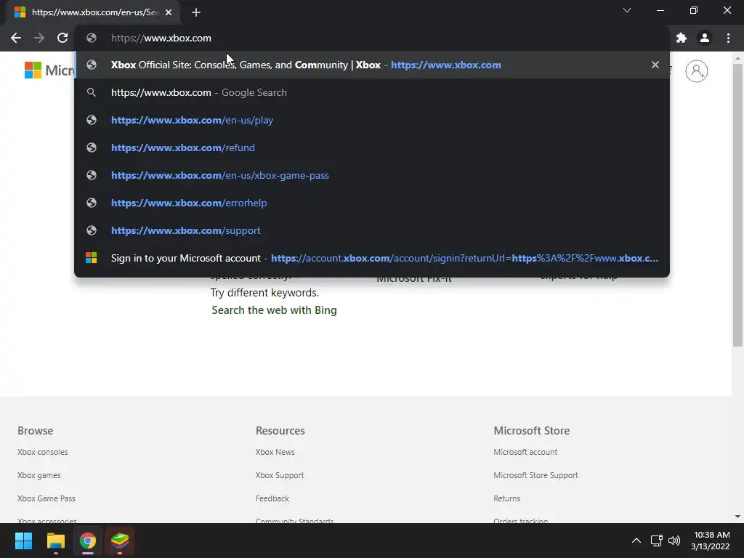Image resolution: width=744 pixels, height=558 pixels.
Task: Open the Feedback footer link
Action: [x=272, y=498]
